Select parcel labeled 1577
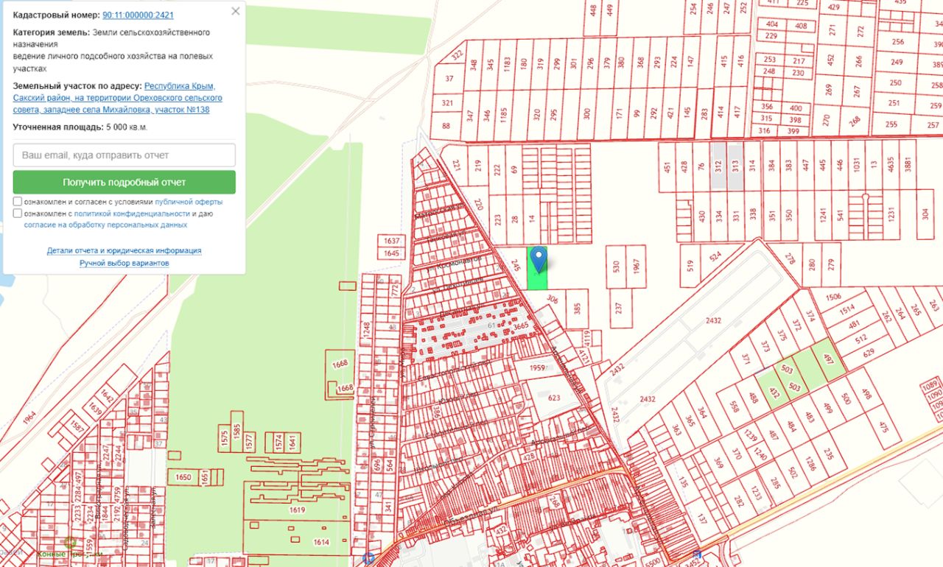The height and width of the screenshot is (567, 943). point(249,442)
